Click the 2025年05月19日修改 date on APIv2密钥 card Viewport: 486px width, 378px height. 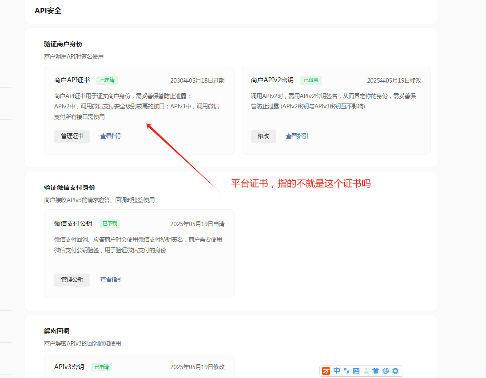[x=394, y=80]
